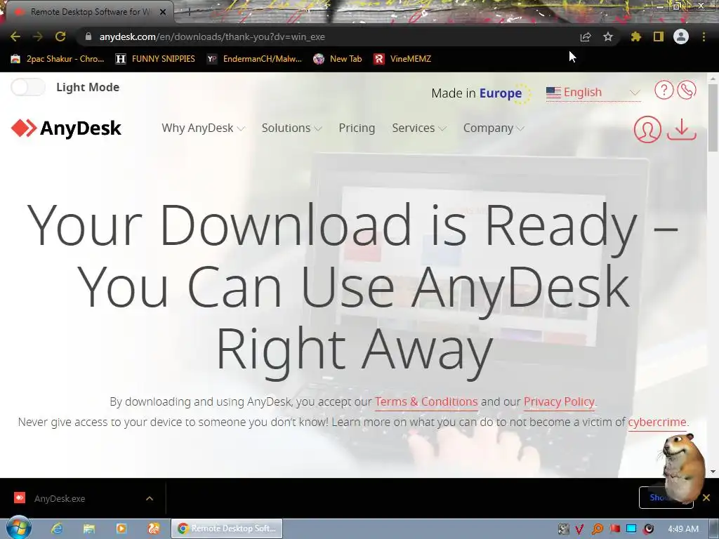
Task: Open the media player taskbar icon
Action: (x=121, y=528)
